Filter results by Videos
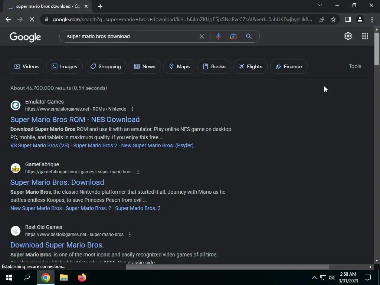This screenshot has height=285, width=380. click(x=26, y=66)
